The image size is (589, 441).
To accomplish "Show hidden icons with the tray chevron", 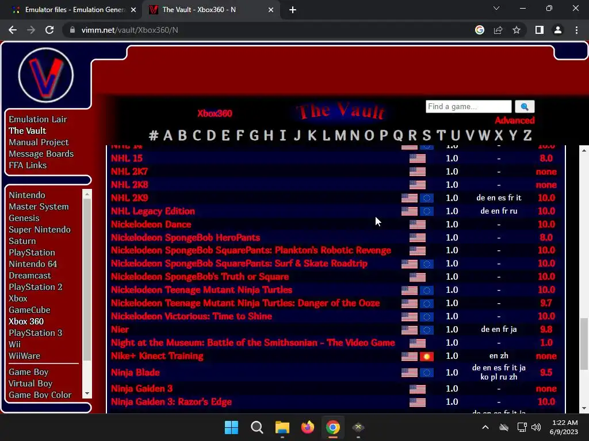I will (485, 427).
